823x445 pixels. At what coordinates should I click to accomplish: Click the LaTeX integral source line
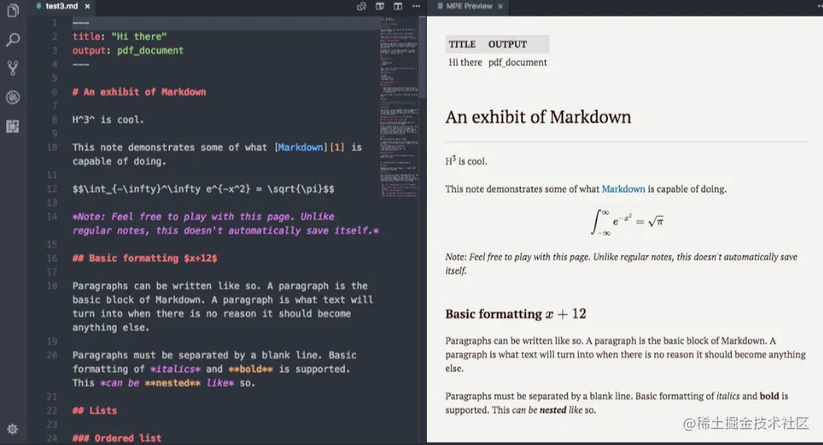[203, 189]
